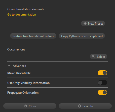Screen dimensions: 115x112
Task: Collapse the Advanced section chevron
Action: 9,66
